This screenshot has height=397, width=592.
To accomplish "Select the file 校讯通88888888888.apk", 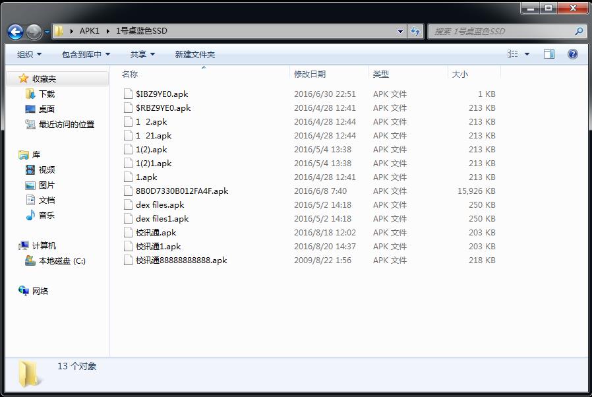I will click(x=181, y=260).
